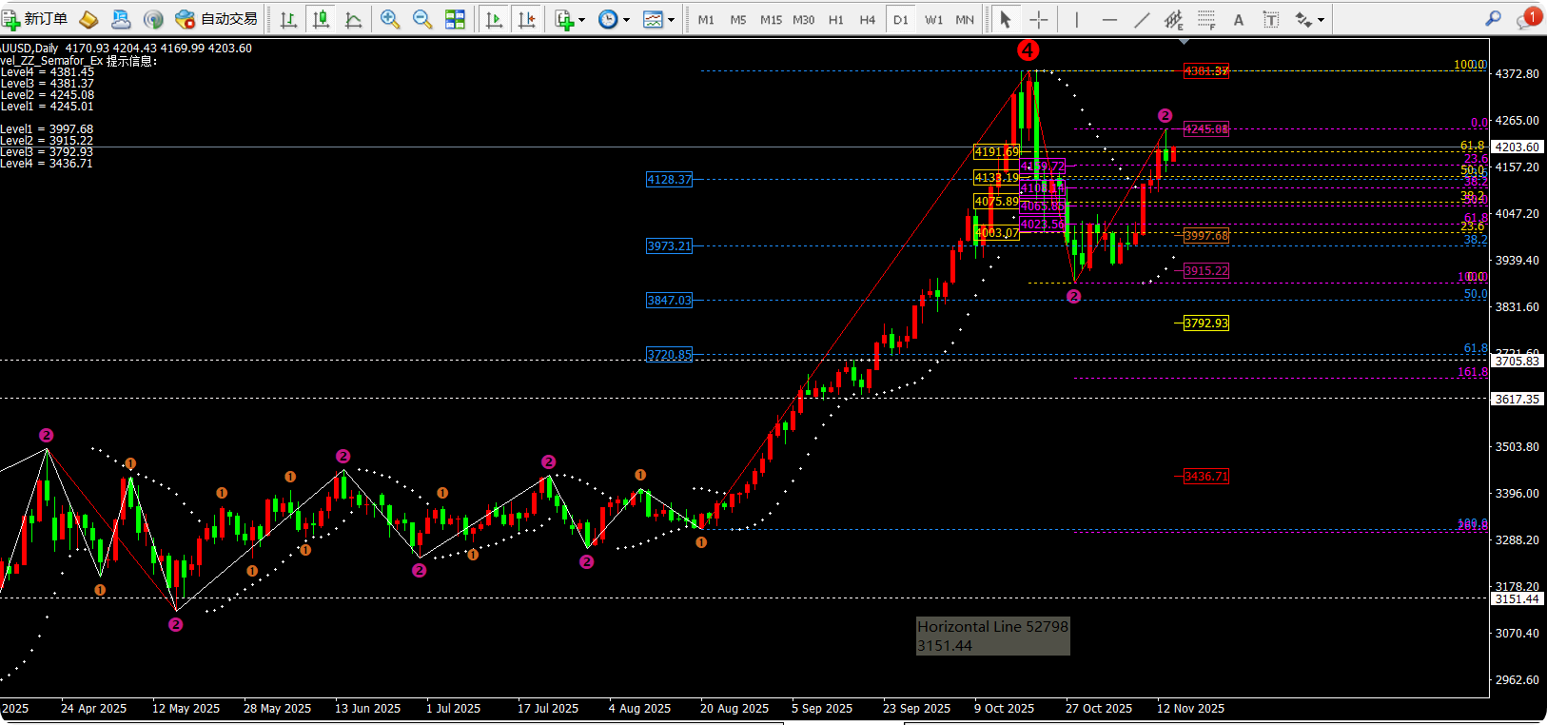Open the add indicators dropdown

click(569, 19)
